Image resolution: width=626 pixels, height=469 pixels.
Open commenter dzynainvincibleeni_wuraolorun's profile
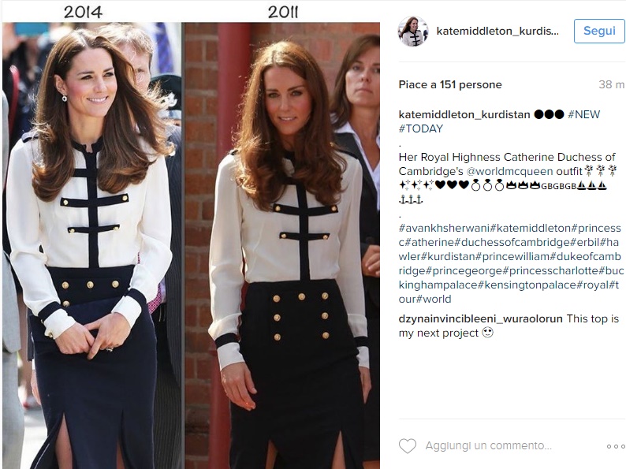pos(480,318)
